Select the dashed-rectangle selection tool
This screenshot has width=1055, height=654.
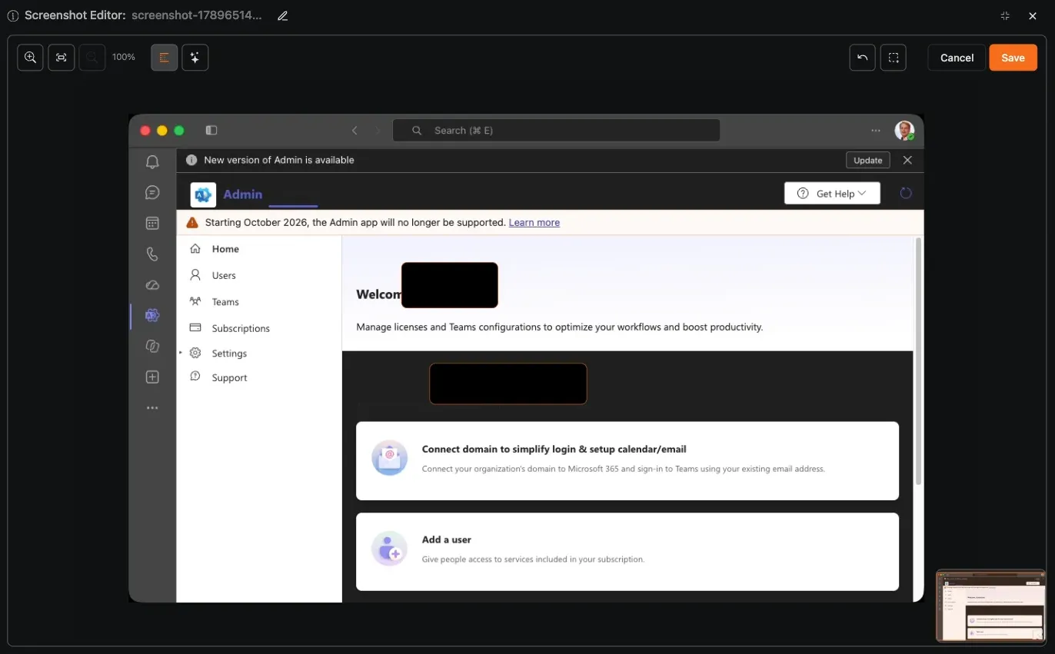click(894, 58)
